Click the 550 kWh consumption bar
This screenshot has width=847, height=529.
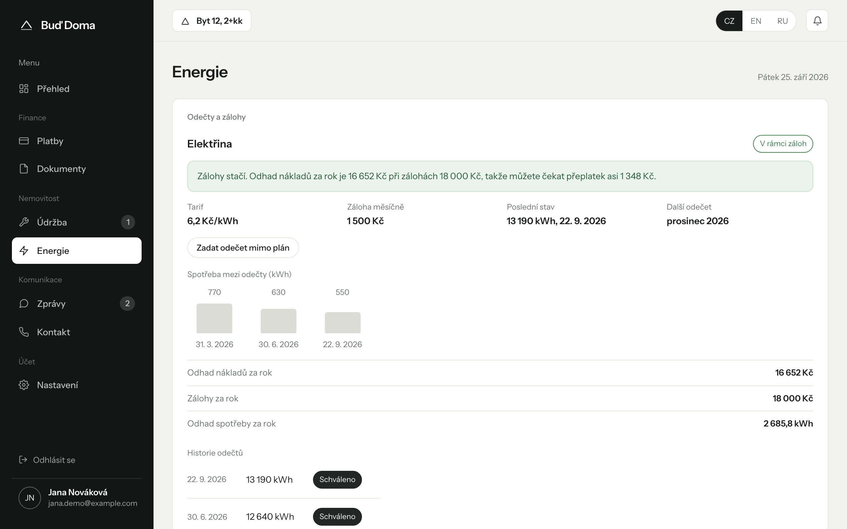[342, 323]
